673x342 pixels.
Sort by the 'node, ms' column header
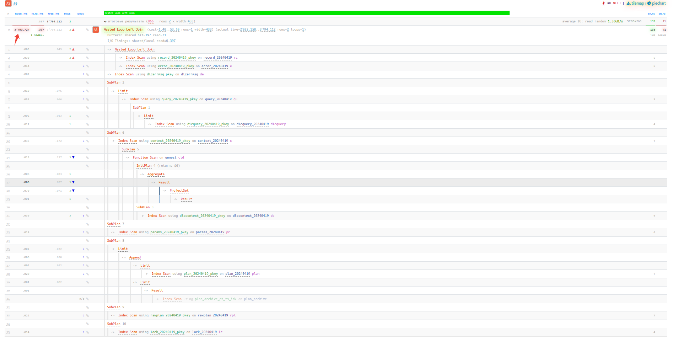point(21,14)
